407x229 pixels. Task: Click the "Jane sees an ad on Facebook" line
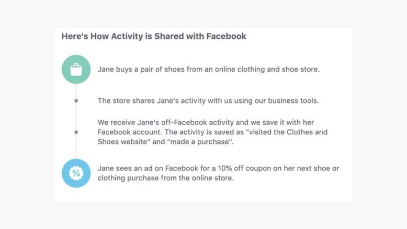click(157, 168)
